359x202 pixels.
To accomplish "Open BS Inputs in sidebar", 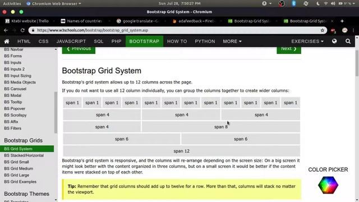I will 12,62.
